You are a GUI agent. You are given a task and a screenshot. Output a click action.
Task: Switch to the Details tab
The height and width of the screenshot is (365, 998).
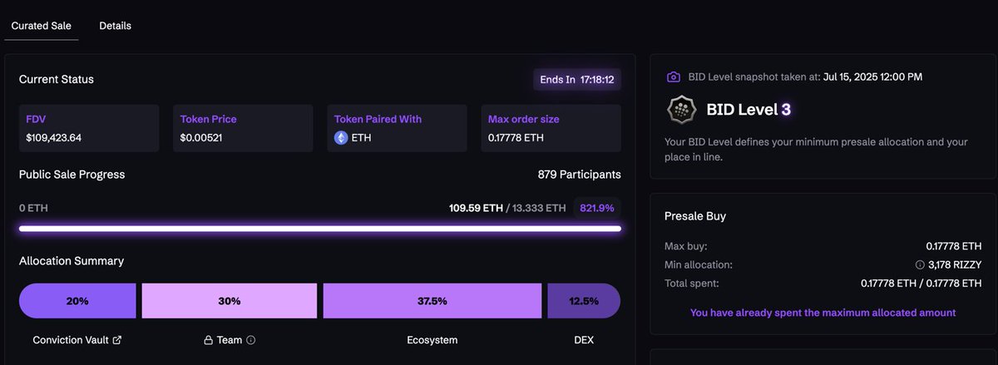click(x=115, y=26)
